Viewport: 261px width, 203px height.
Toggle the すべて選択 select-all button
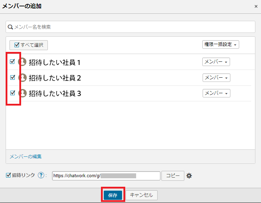click(x=28, y=45)
